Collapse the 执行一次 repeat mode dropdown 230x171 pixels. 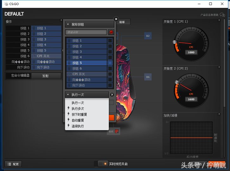point(87,95)
